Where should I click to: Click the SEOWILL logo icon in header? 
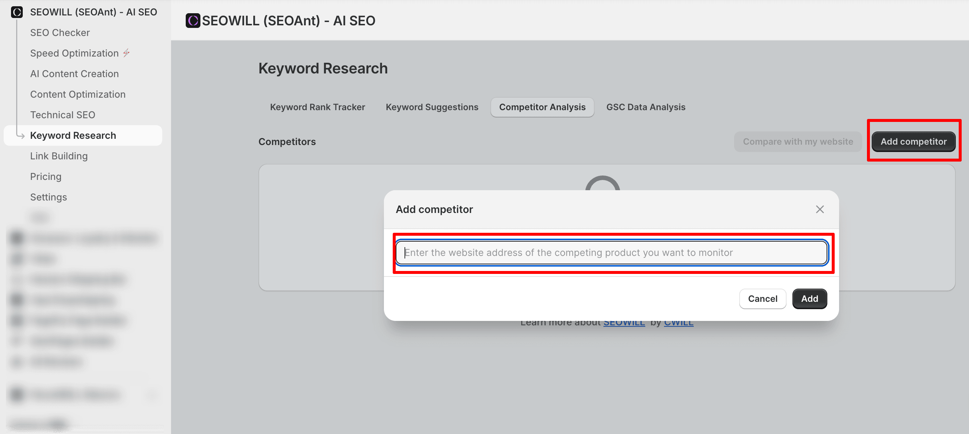(x=193, y=21)
